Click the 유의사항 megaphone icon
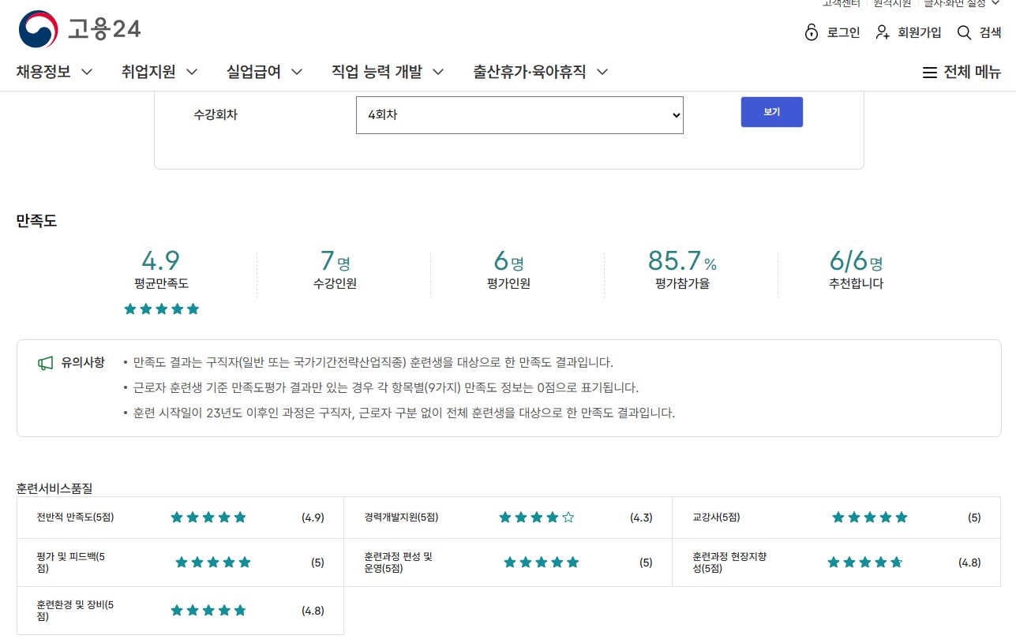This screenshot has height=643, width=1016. click(46, 363)
